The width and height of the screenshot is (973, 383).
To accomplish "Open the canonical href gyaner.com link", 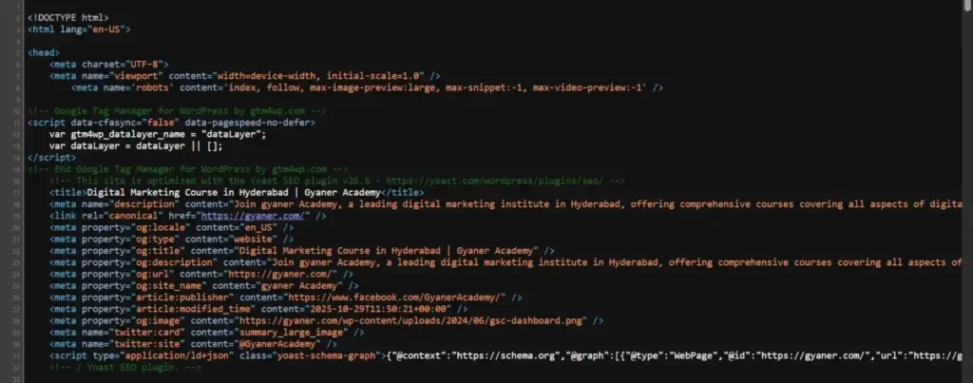I will (x=253, y=216).
